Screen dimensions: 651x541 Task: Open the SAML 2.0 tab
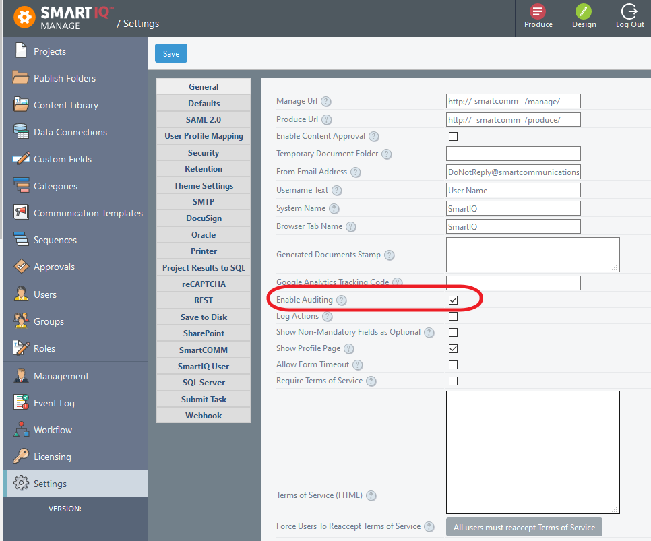[204, 119]
